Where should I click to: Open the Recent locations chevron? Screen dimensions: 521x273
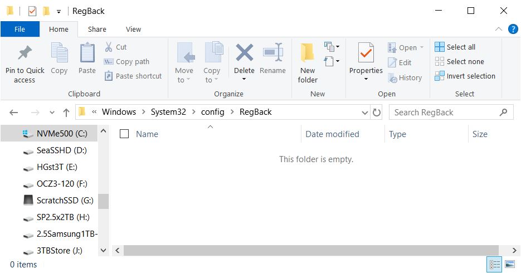click(x=52, y=113)
